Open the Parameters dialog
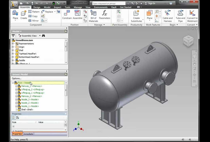Viewport: 210px width, 142px height. (x=104, y=15)
